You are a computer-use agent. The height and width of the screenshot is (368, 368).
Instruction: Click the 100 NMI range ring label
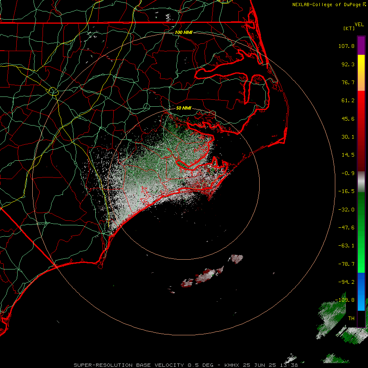coord(184,32)
